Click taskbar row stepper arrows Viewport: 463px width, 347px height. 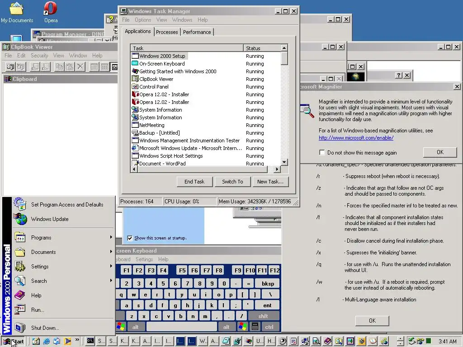[401, 342]
